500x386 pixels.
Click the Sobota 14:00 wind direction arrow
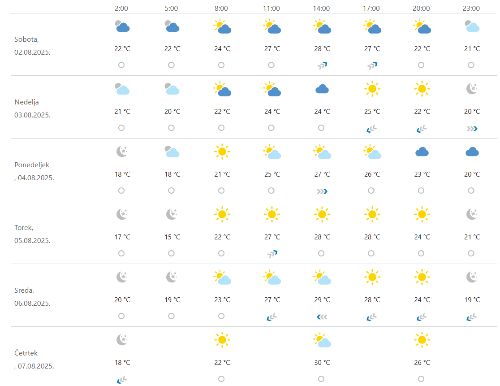tap(322, 65)
